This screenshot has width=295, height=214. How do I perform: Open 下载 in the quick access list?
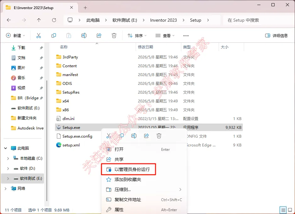pyautogui.click(x=21, y=48)
